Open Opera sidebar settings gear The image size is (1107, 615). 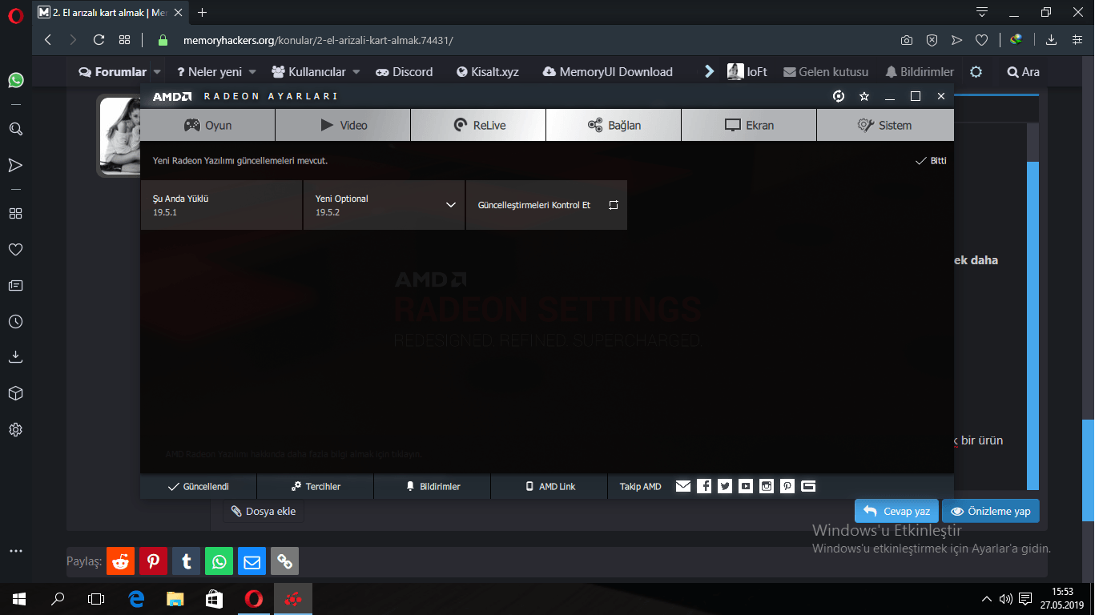point(15,430)
